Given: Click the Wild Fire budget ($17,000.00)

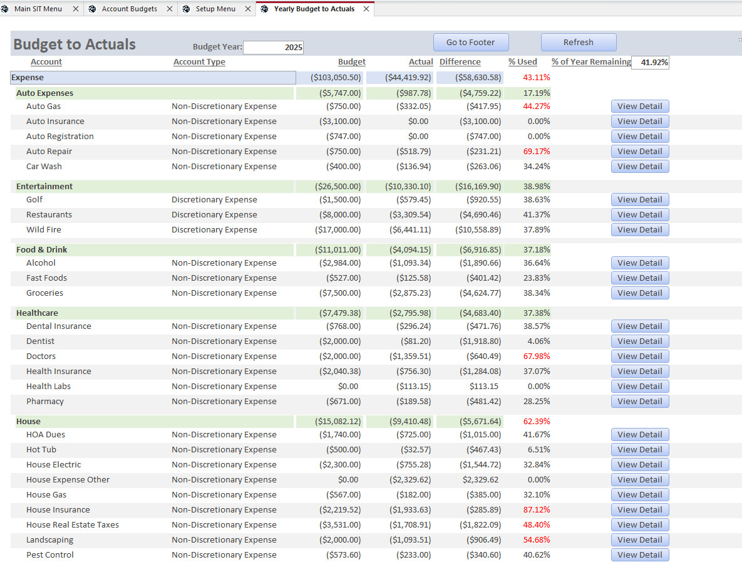Looking at the screenshot, I should [338, 230].
